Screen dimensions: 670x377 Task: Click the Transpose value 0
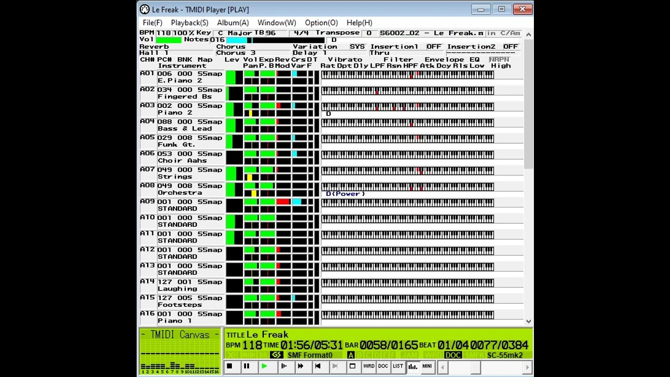(369, 33)
